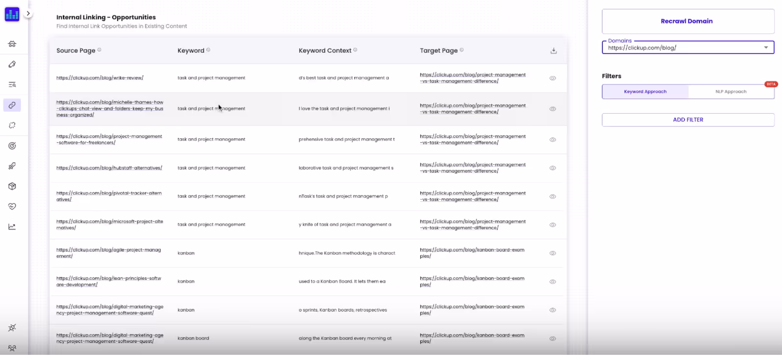Click the 'Internal Linking - Opportunities' heading
Image resolution: width=782 pixels, height=355 pixels.
click(x=106, y=17)
